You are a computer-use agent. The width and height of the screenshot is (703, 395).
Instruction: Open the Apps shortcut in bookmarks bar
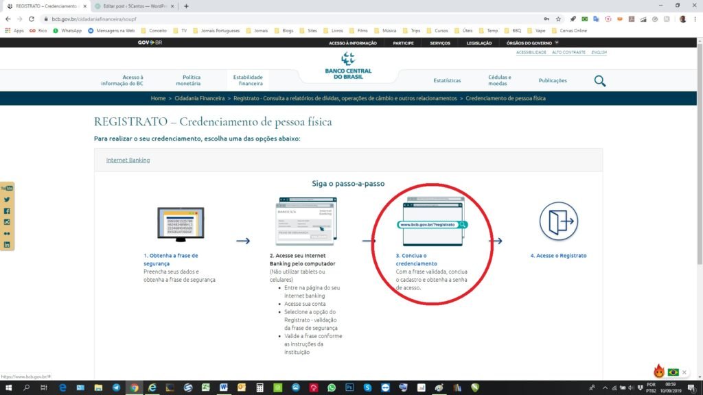coord(14,31)
